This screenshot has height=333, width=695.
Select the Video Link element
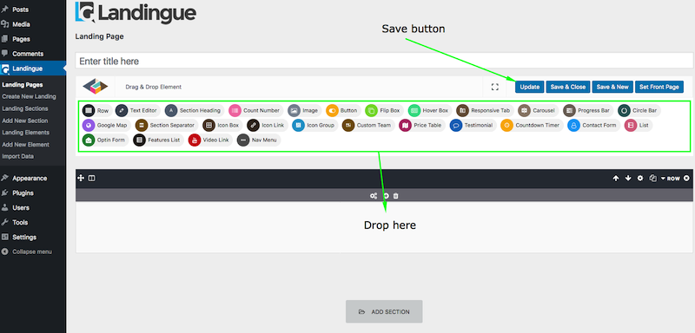(x=210, y=140)
